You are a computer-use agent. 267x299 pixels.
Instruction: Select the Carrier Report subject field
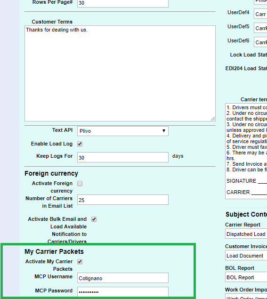pyautogui.click(x=246, y=234)
